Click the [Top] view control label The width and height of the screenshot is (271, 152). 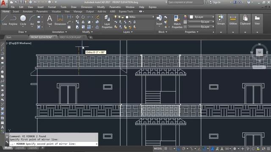[x=13, y=43]
